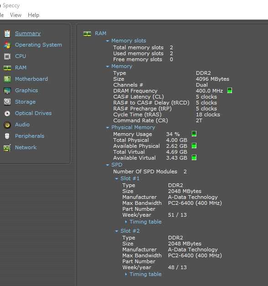This screenshot has width=268, height=286.
Task: Collapse the Slot #2 node
Action: coord(116,231)
